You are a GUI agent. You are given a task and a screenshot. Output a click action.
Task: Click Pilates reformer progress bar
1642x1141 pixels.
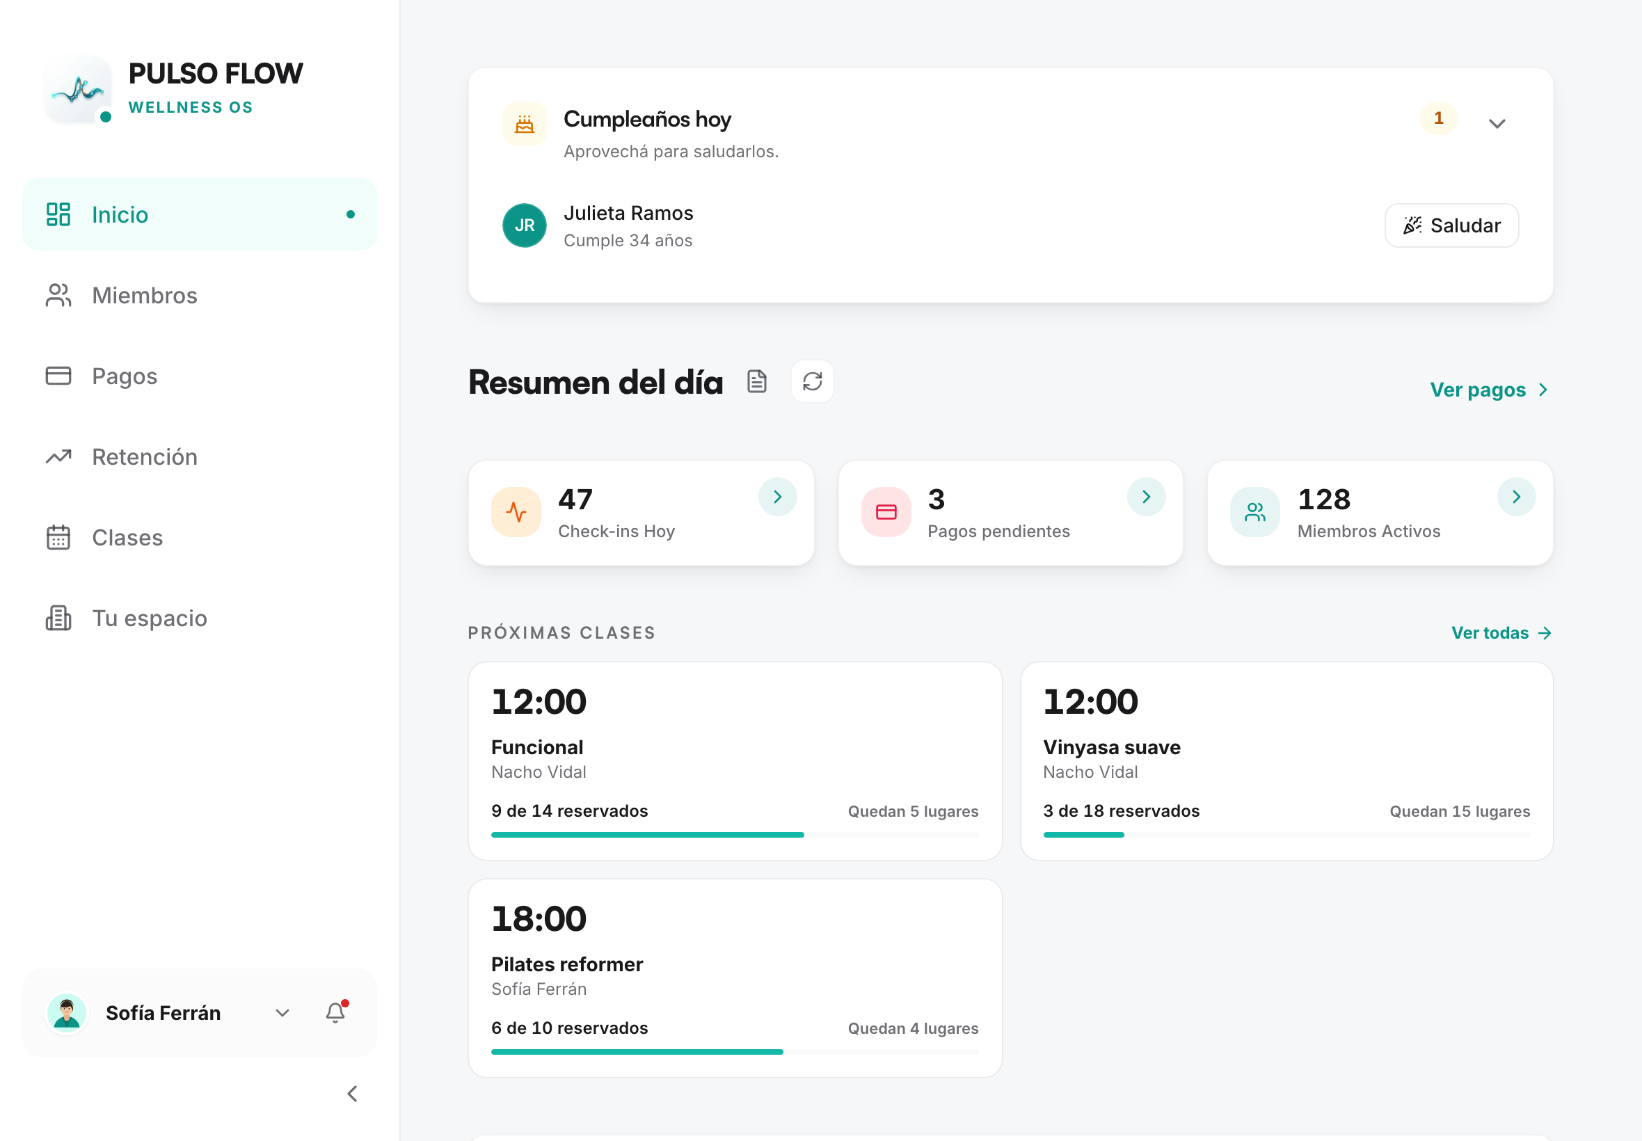click(x=735, y=1052)
